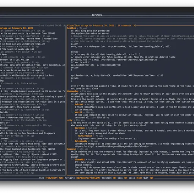
Task: Select the "eprecates Archive.today" story row
Action: point(33,165)
